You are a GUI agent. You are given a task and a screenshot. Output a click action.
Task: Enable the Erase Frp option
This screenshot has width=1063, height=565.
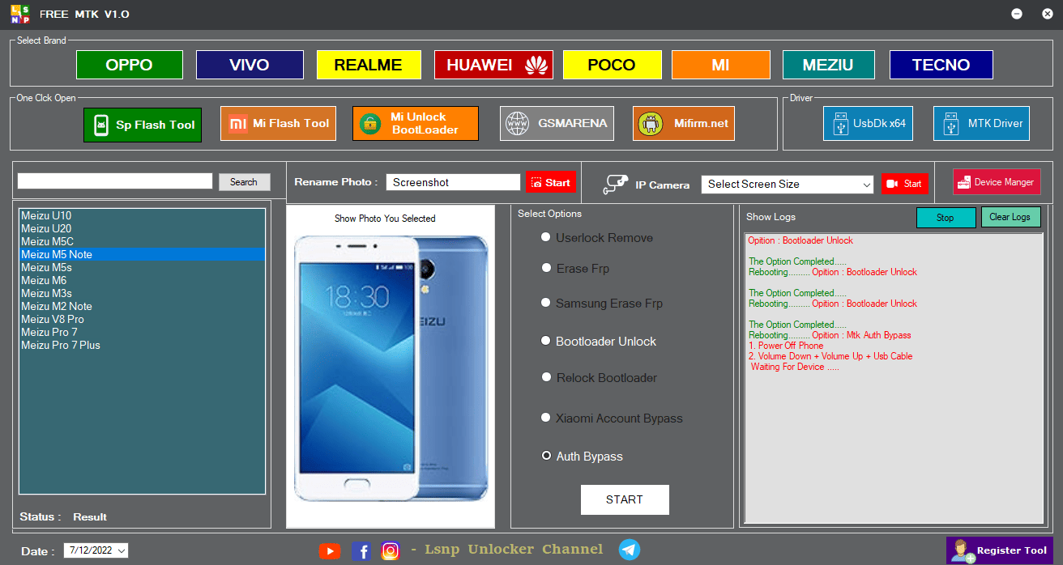point(546,267)
